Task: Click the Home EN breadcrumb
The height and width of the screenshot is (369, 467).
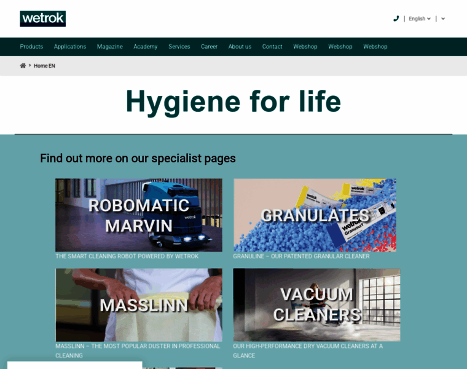Action: click(x=44, y=66)
